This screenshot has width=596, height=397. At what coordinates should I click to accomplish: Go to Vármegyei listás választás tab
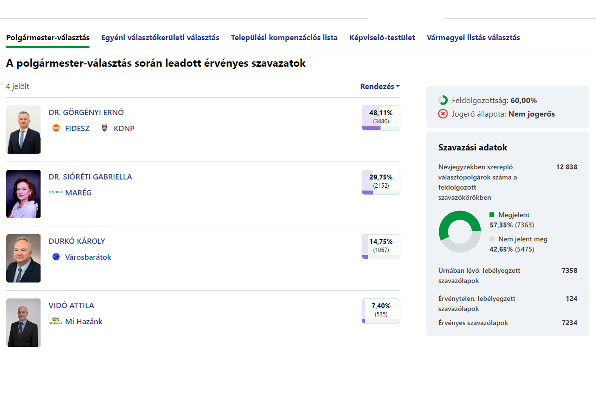coord(473,38)
